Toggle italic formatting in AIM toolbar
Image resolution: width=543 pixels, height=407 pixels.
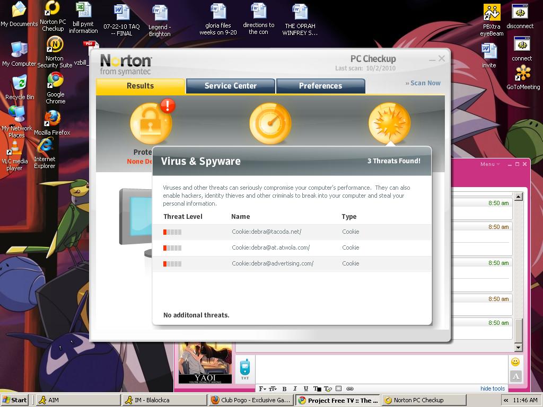(295, 388)
